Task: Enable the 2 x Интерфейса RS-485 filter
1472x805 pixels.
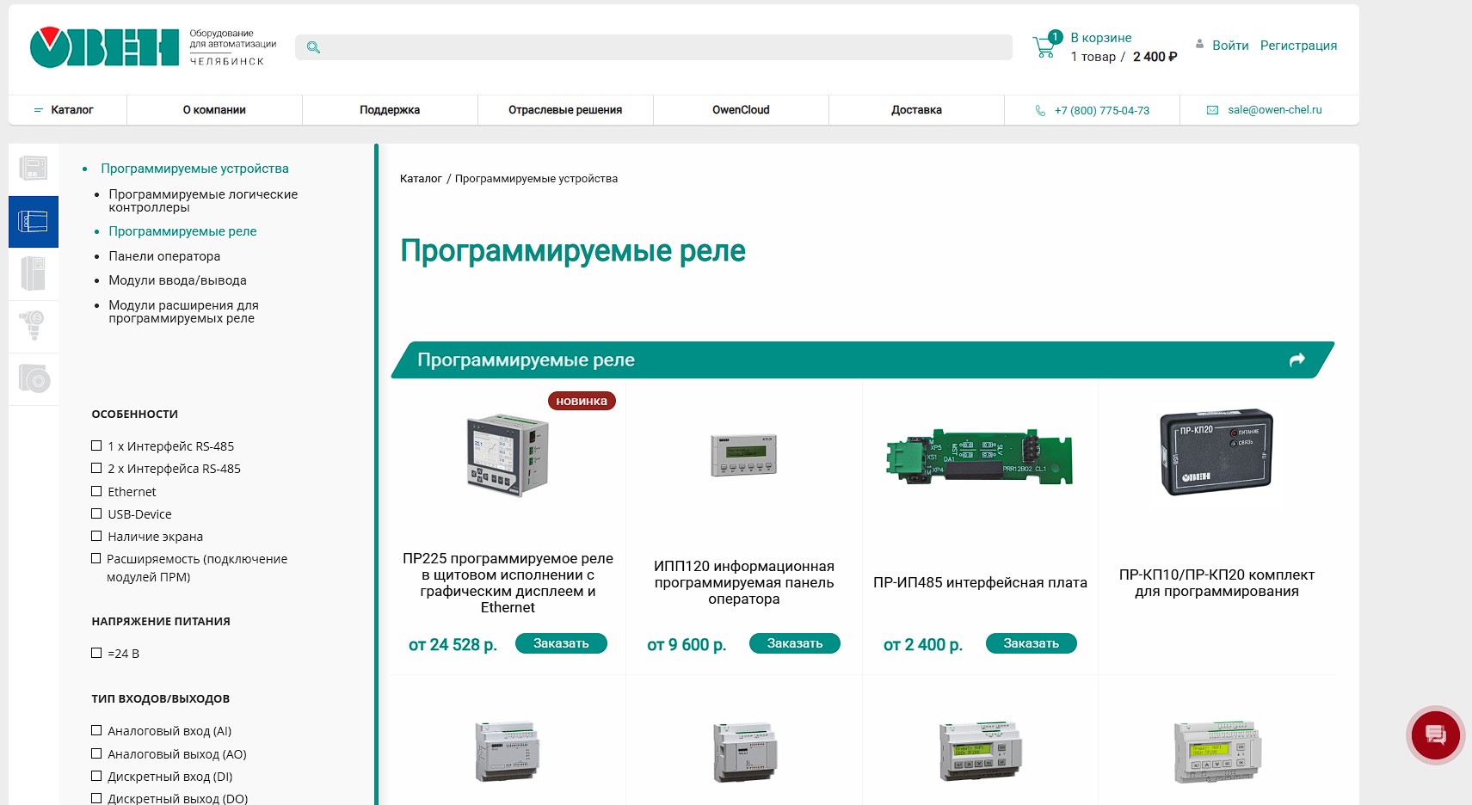Action: (x=96, y=468)
